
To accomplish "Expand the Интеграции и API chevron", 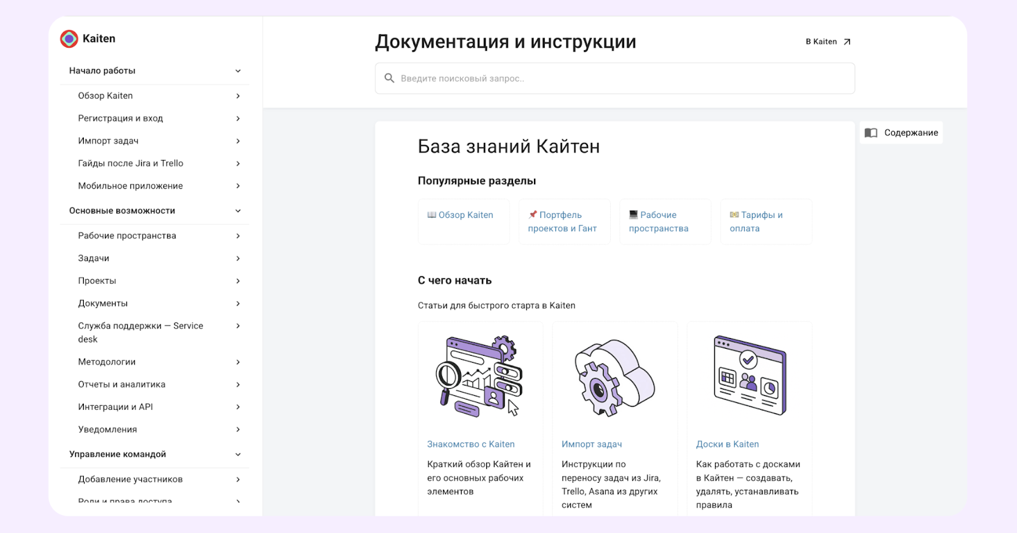I will tap(238, 407).
